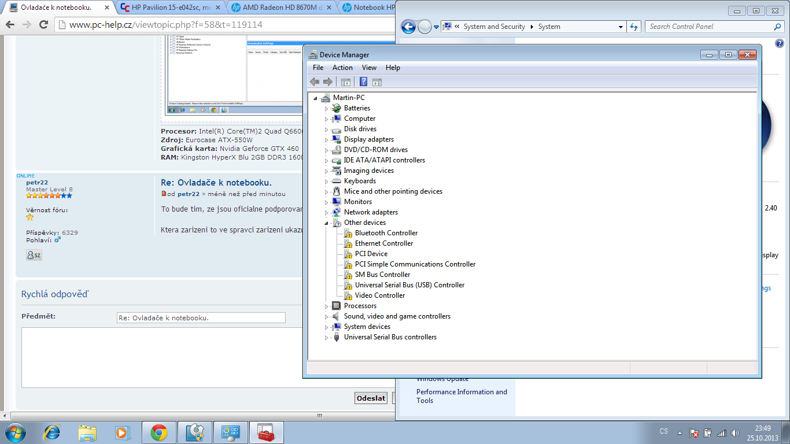Switch to the 'Ovladače k notebooku.' Chrome tab
Image resolution: width=790 pixels, height=444 pixels.
coord(57,8)
